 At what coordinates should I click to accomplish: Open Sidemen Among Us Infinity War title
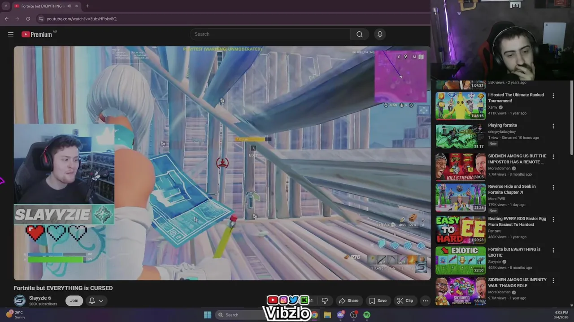[517, 283]
